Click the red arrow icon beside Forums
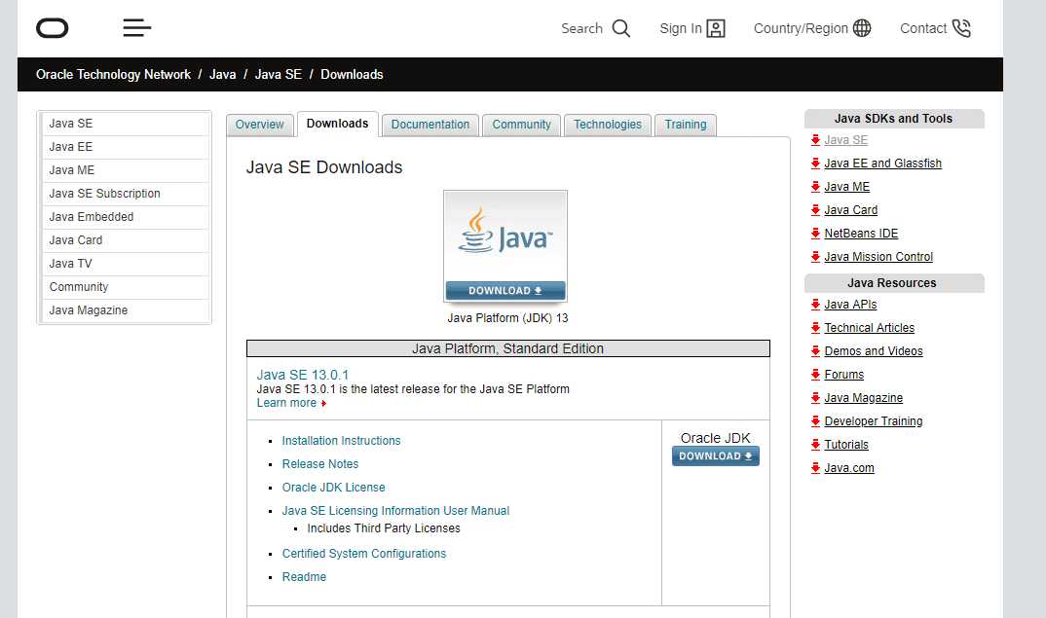1046x618 pixels. click(815, 375)
